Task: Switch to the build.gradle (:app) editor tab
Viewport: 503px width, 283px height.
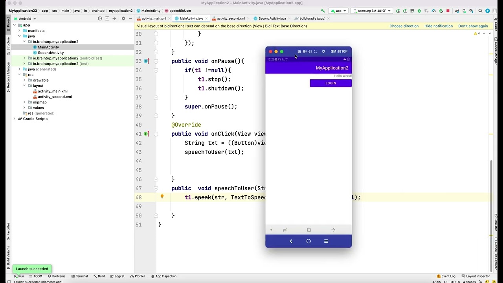Action: [x=312, y=18]
